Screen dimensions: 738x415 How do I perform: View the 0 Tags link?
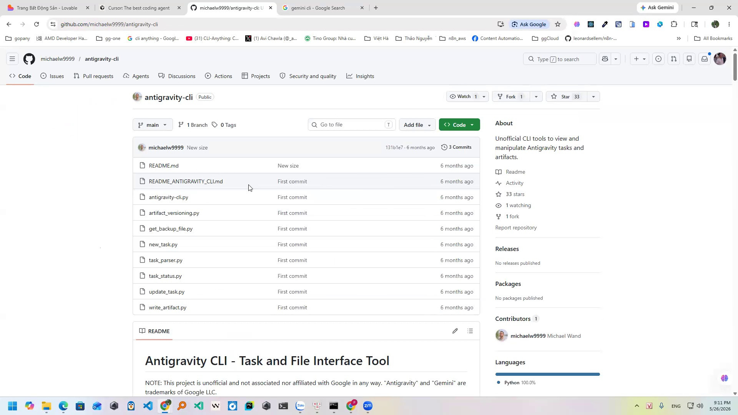click(x=224, y=125)
